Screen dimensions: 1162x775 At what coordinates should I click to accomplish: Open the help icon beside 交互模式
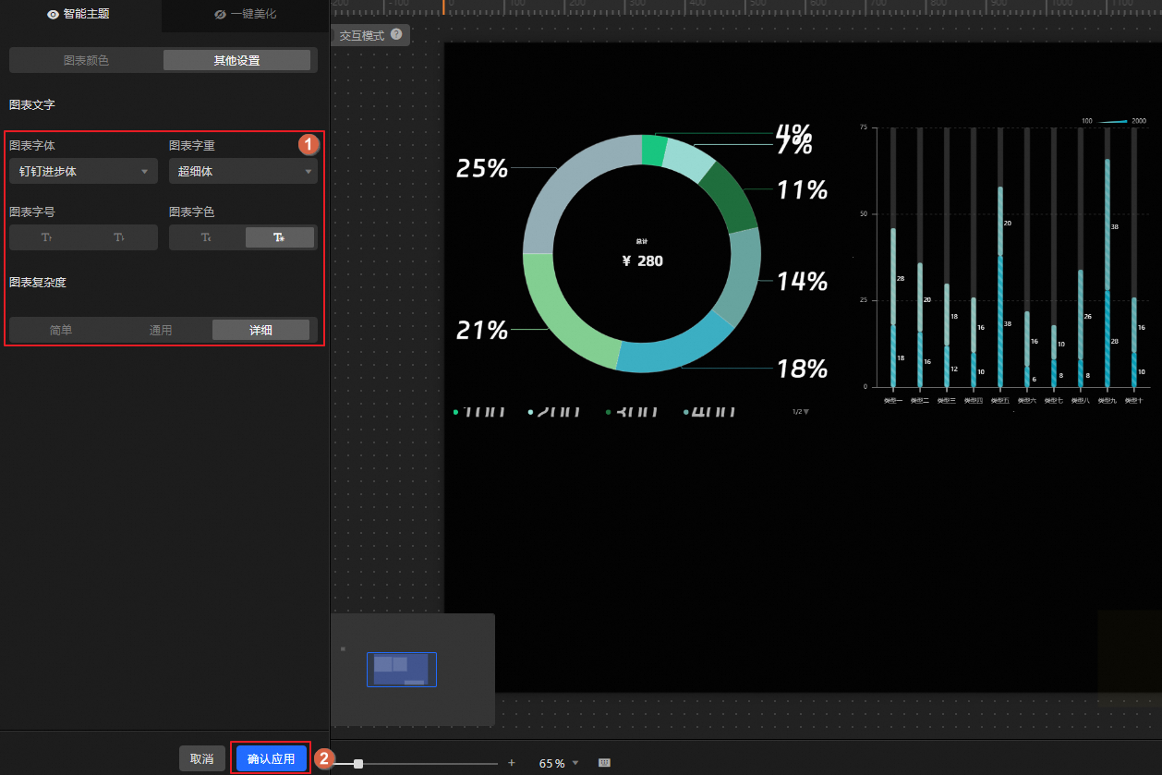[x=396, y=34]
